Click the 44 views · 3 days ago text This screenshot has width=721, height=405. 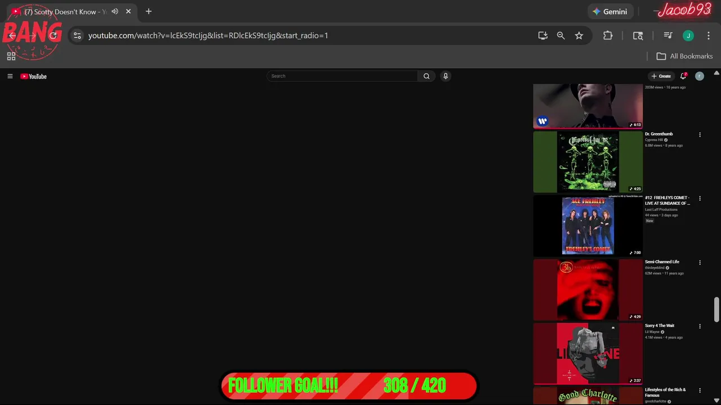(661, 215)
